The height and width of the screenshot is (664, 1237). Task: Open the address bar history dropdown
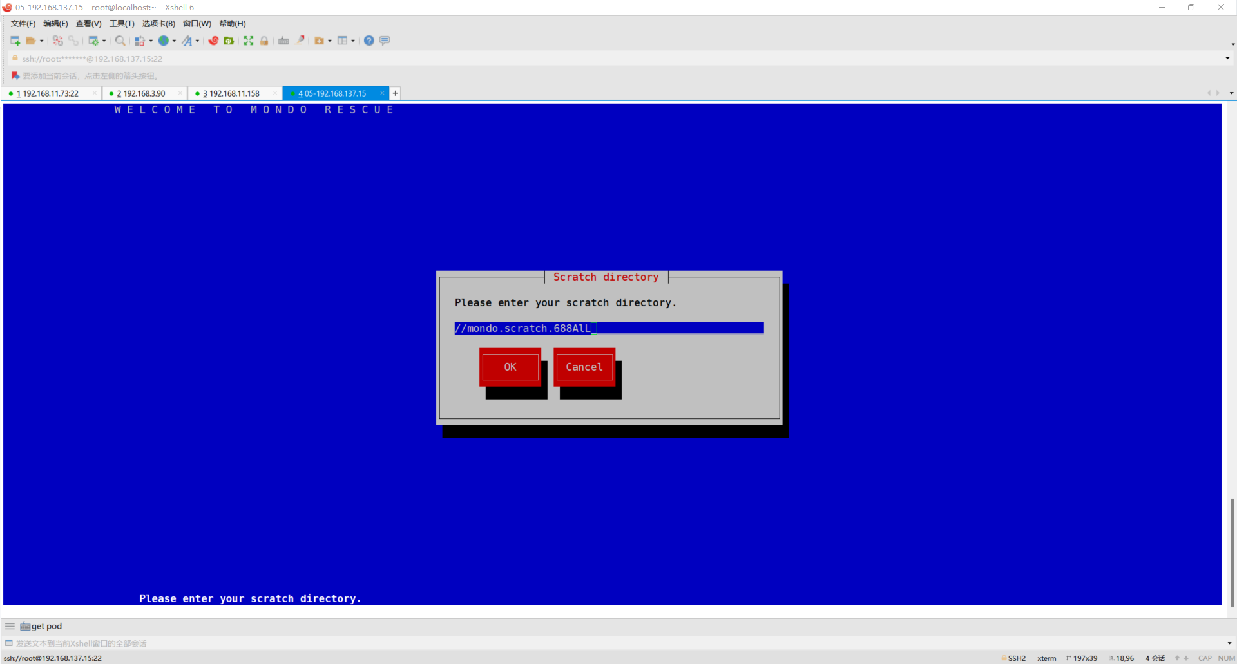1227,59
